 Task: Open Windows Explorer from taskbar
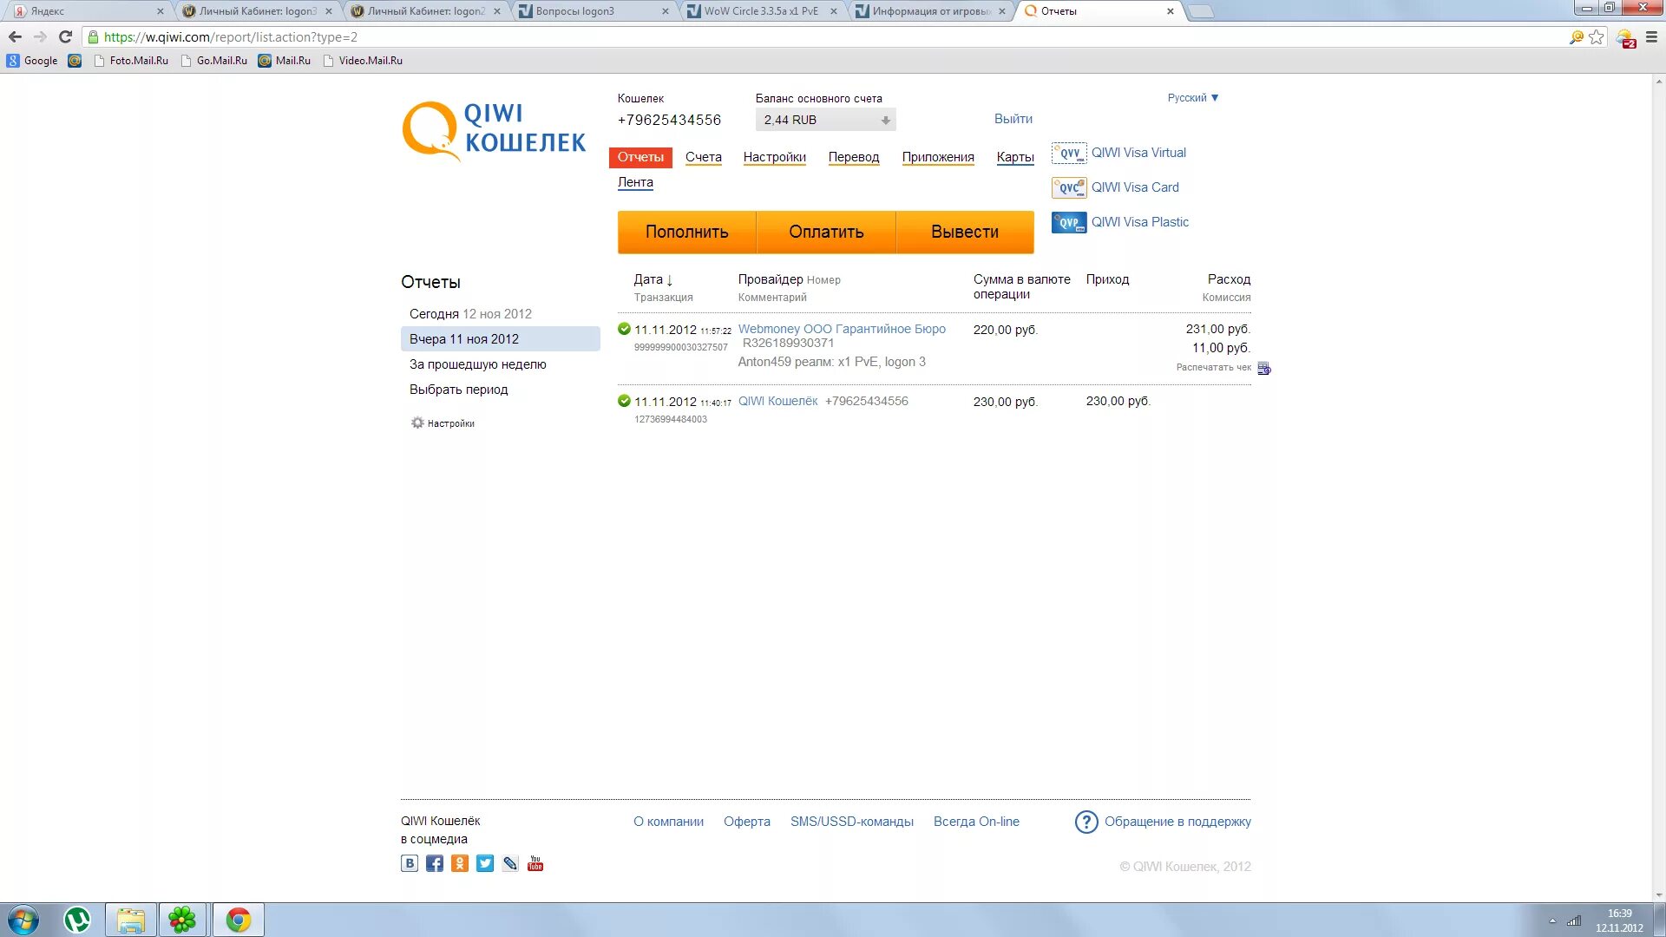(131, 920)
